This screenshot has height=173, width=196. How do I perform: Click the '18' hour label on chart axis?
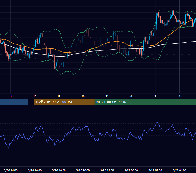point(59,97)
